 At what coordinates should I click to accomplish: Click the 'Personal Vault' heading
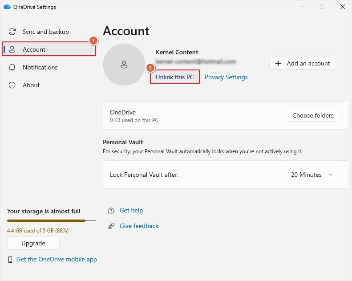point(123,142)
